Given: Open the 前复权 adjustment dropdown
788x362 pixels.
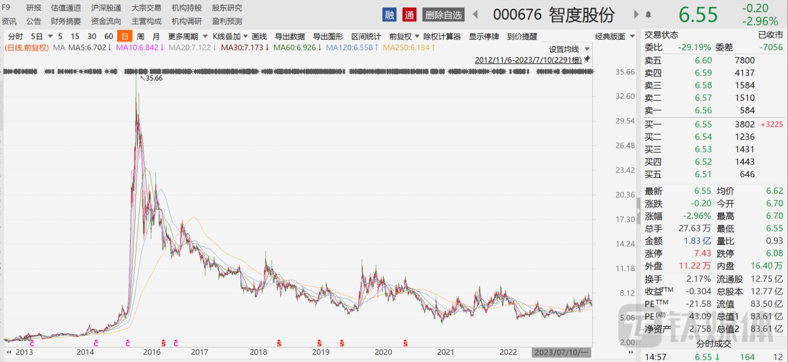Looking at the screenshot, I should click(404, 37).
